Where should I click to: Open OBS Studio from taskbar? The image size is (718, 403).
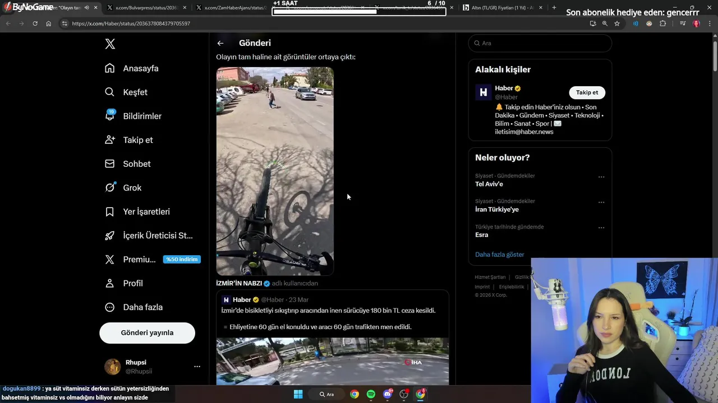(404, 394)
